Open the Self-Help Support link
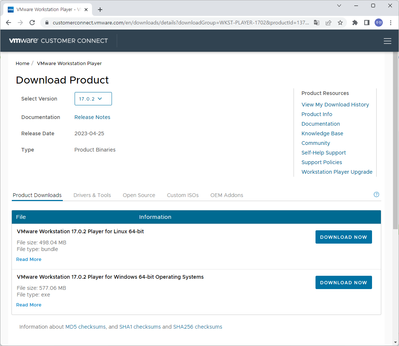This screenshot has height=346, width=399. pyautogui.click(x=324, y=153)
